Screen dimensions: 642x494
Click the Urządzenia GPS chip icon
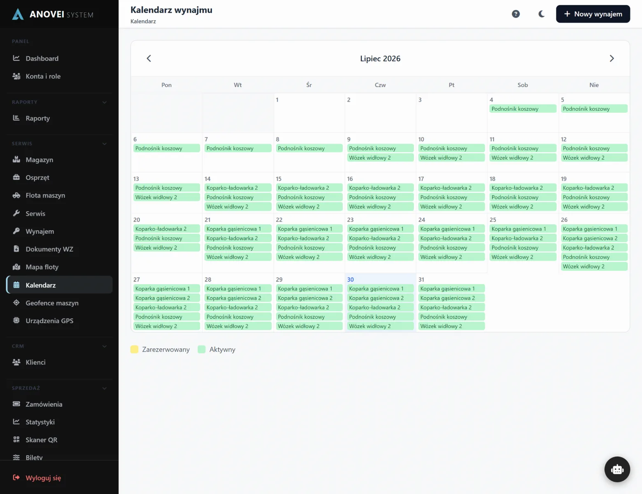16,320
